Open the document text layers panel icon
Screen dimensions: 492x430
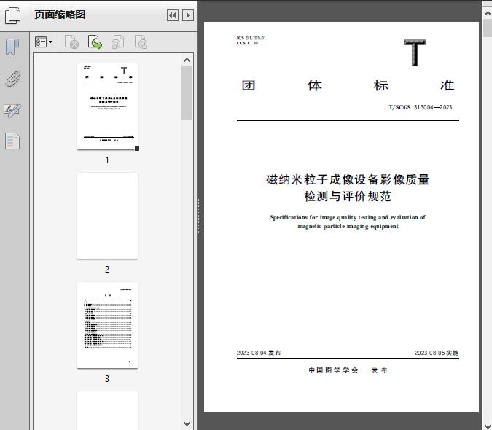12,141
